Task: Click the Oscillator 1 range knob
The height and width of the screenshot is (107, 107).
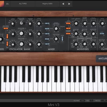Action: tap(13, 24)
